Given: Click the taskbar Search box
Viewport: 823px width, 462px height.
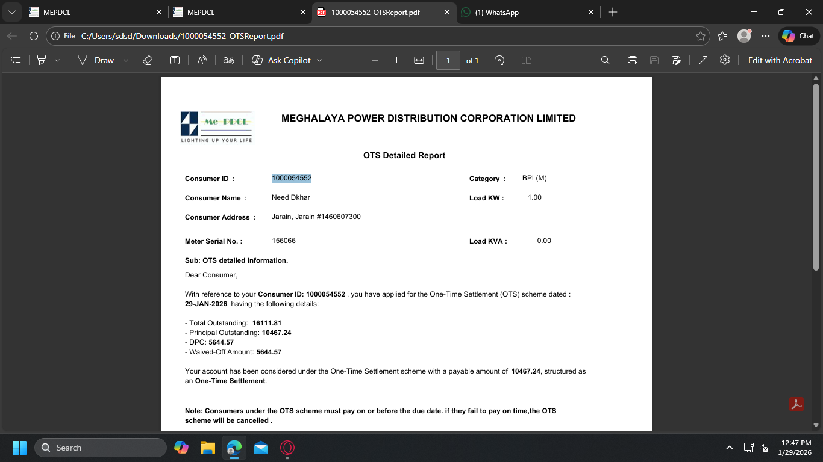Looking at the screenshot, I should pos(101,448).
